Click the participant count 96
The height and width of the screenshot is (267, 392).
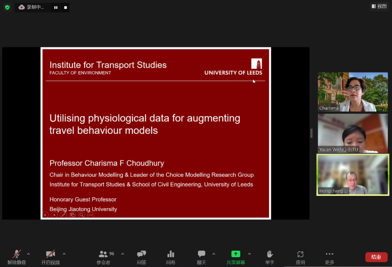tap(112, 254)
